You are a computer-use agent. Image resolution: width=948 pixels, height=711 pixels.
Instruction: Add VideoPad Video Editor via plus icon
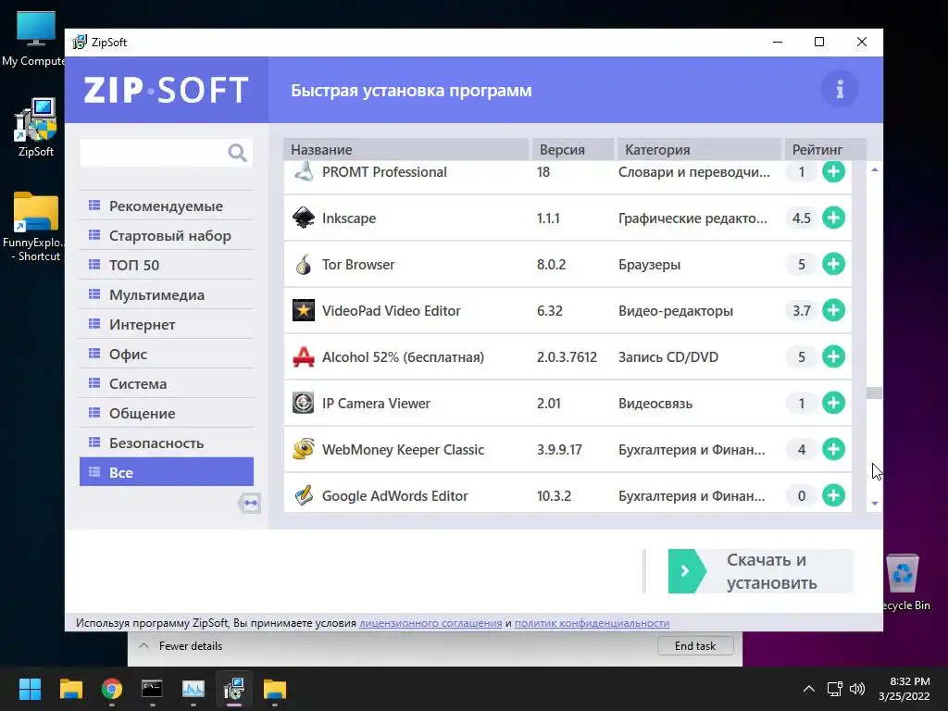pos(833,310)
